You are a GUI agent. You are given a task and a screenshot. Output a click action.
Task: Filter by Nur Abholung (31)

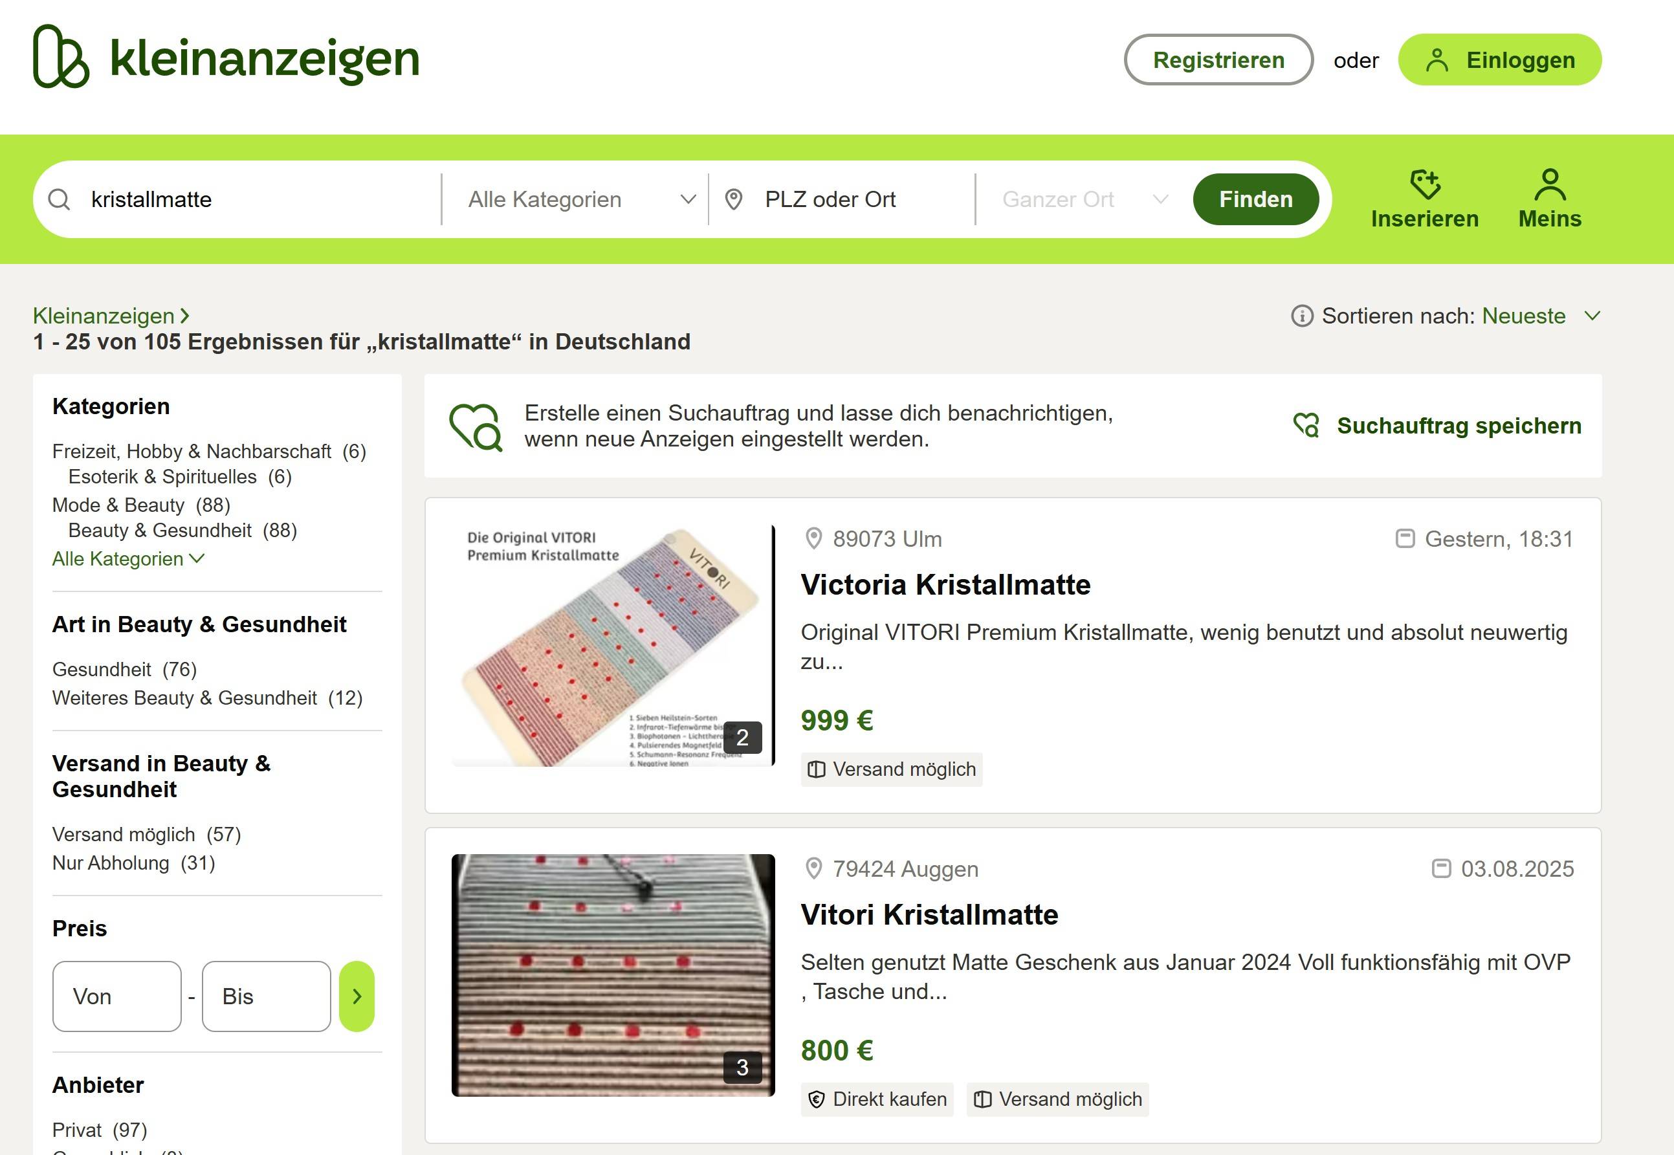coord(134,863)
